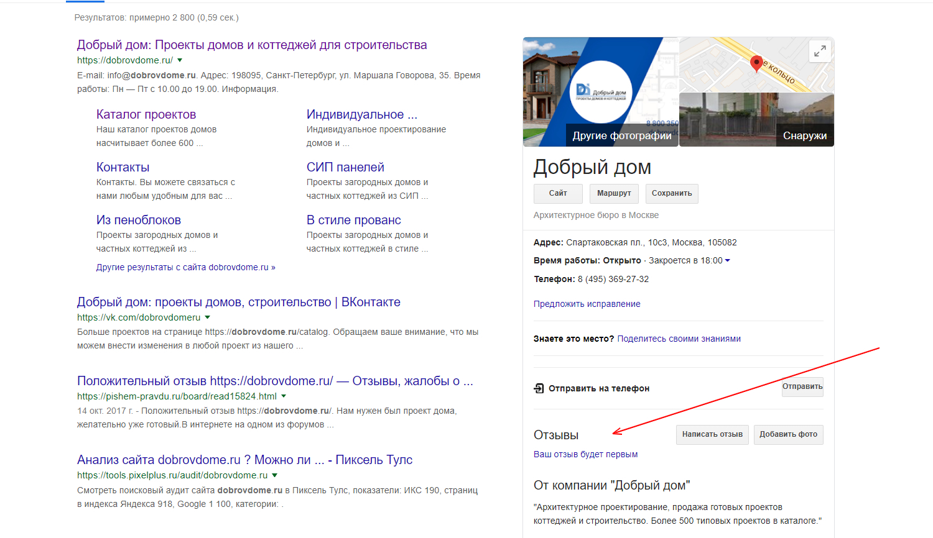This screenshot has height=538, width=933.
Task: Open the 'Добрый дом: Проекты домов и коттеджей' result
Action: (252, 45)
